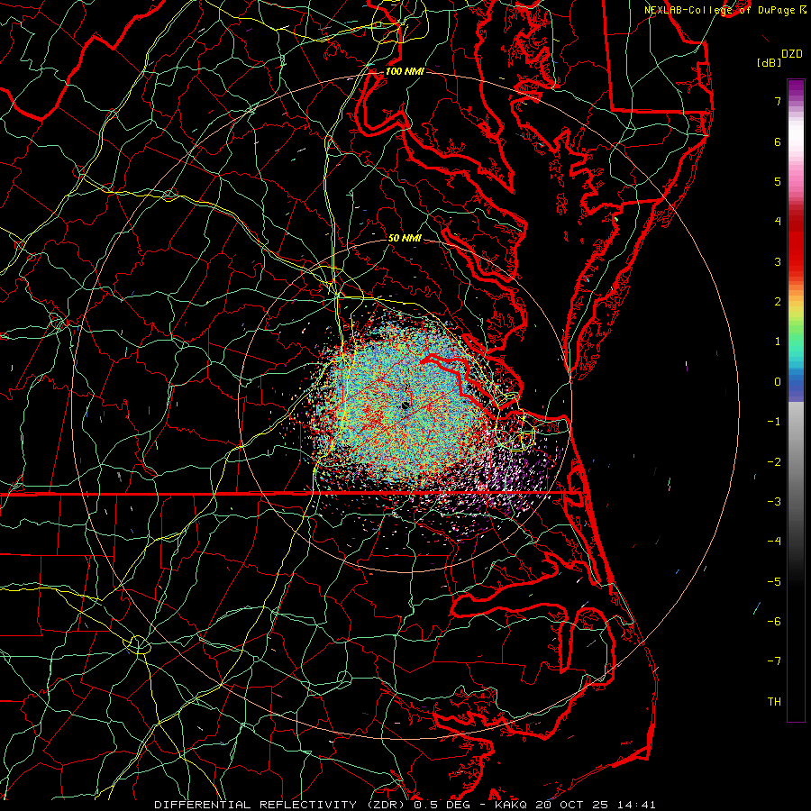Click the 0 value on the scale
Screen dimensions: 811x811
click(778, 382)
